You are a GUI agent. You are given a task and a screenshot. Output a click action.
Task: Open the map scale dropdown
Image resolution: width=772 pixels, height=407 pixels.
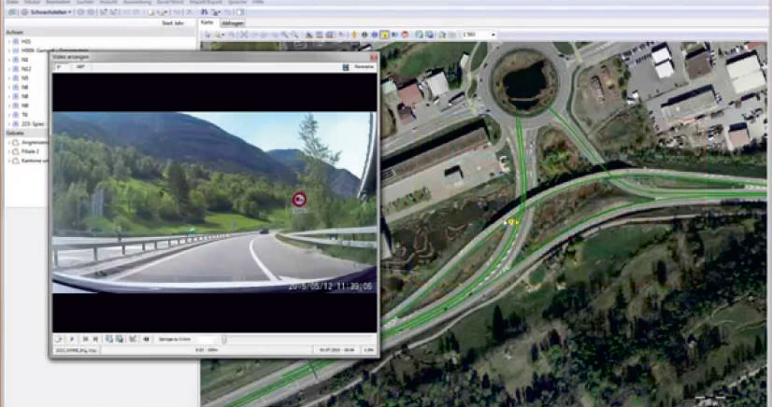pos(492,35)
